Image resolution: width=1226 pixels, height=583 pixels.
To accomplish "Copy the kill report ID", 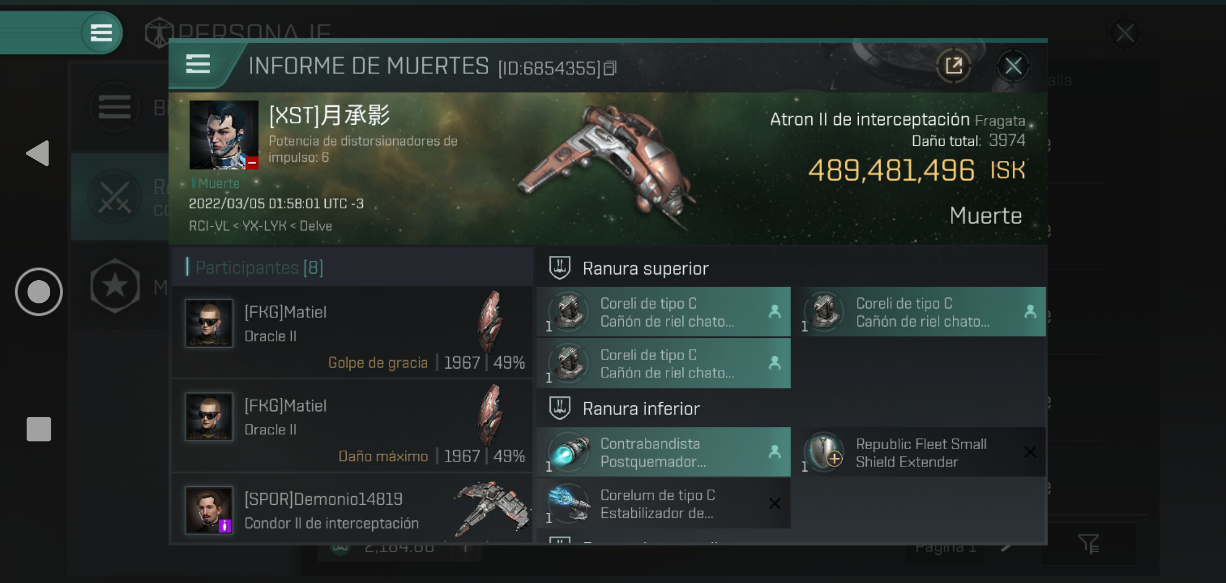I will [610, 68].
